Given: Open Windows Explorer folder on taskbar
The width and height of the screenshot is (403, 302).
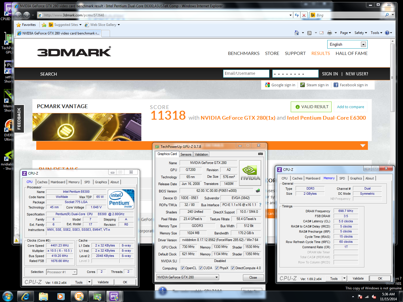Looking at the screenshot, I should tap(43, 296).
